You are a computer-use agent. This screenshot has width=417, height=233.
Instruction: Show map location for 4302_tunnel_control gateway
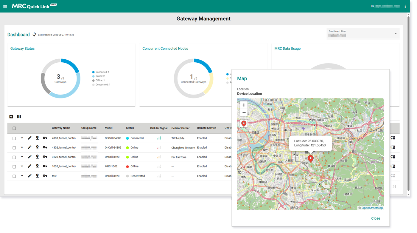tap(37, 147)
